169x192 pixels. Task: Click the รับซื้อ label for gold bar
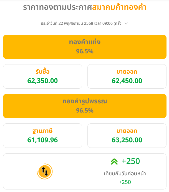[42, 72]
